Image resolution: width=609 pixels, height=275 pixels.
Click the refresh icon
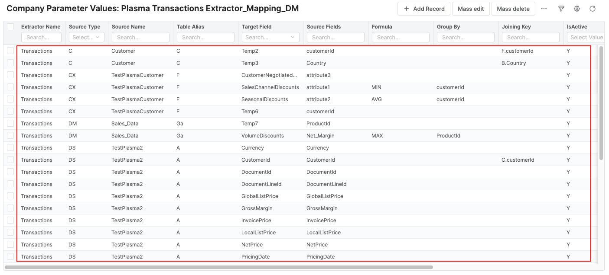(x=592, y=9)
